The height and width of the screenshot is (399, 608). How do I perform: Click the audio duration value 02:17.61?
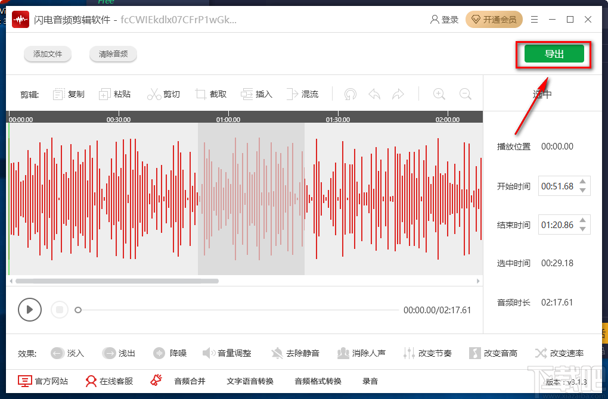pyautogui.click(x=557, y=302)
